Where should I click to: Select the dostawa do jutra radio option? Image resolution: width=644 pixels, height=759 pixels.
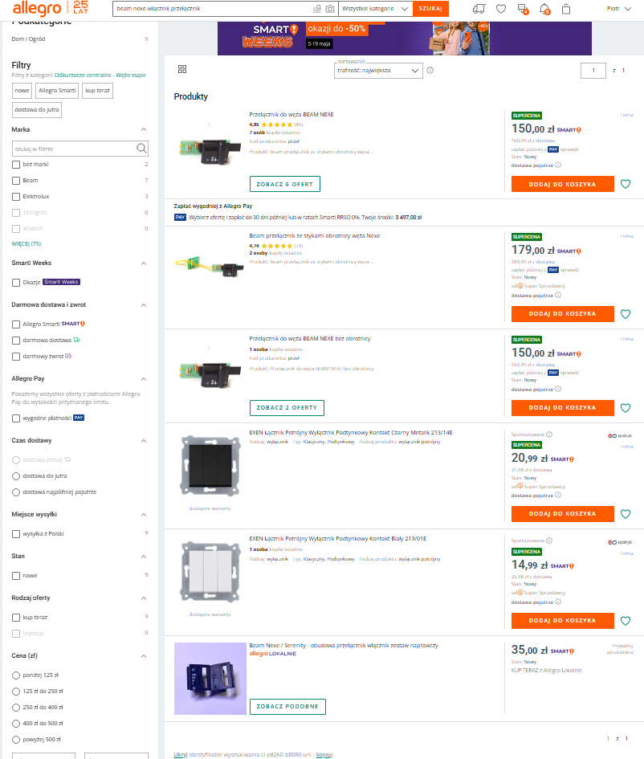click(16, 476)
